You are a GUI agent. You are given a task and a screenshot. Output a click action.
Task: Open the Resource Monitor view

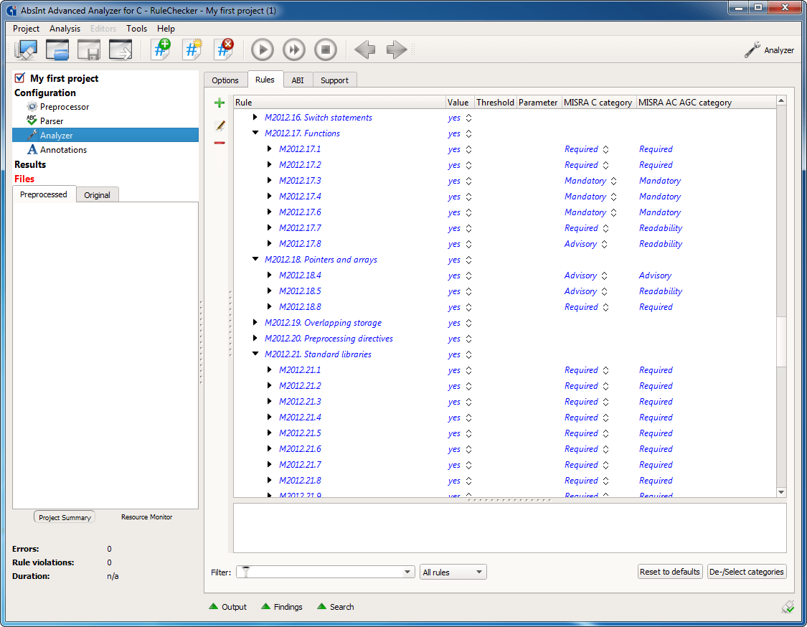[x=146, y=517]
